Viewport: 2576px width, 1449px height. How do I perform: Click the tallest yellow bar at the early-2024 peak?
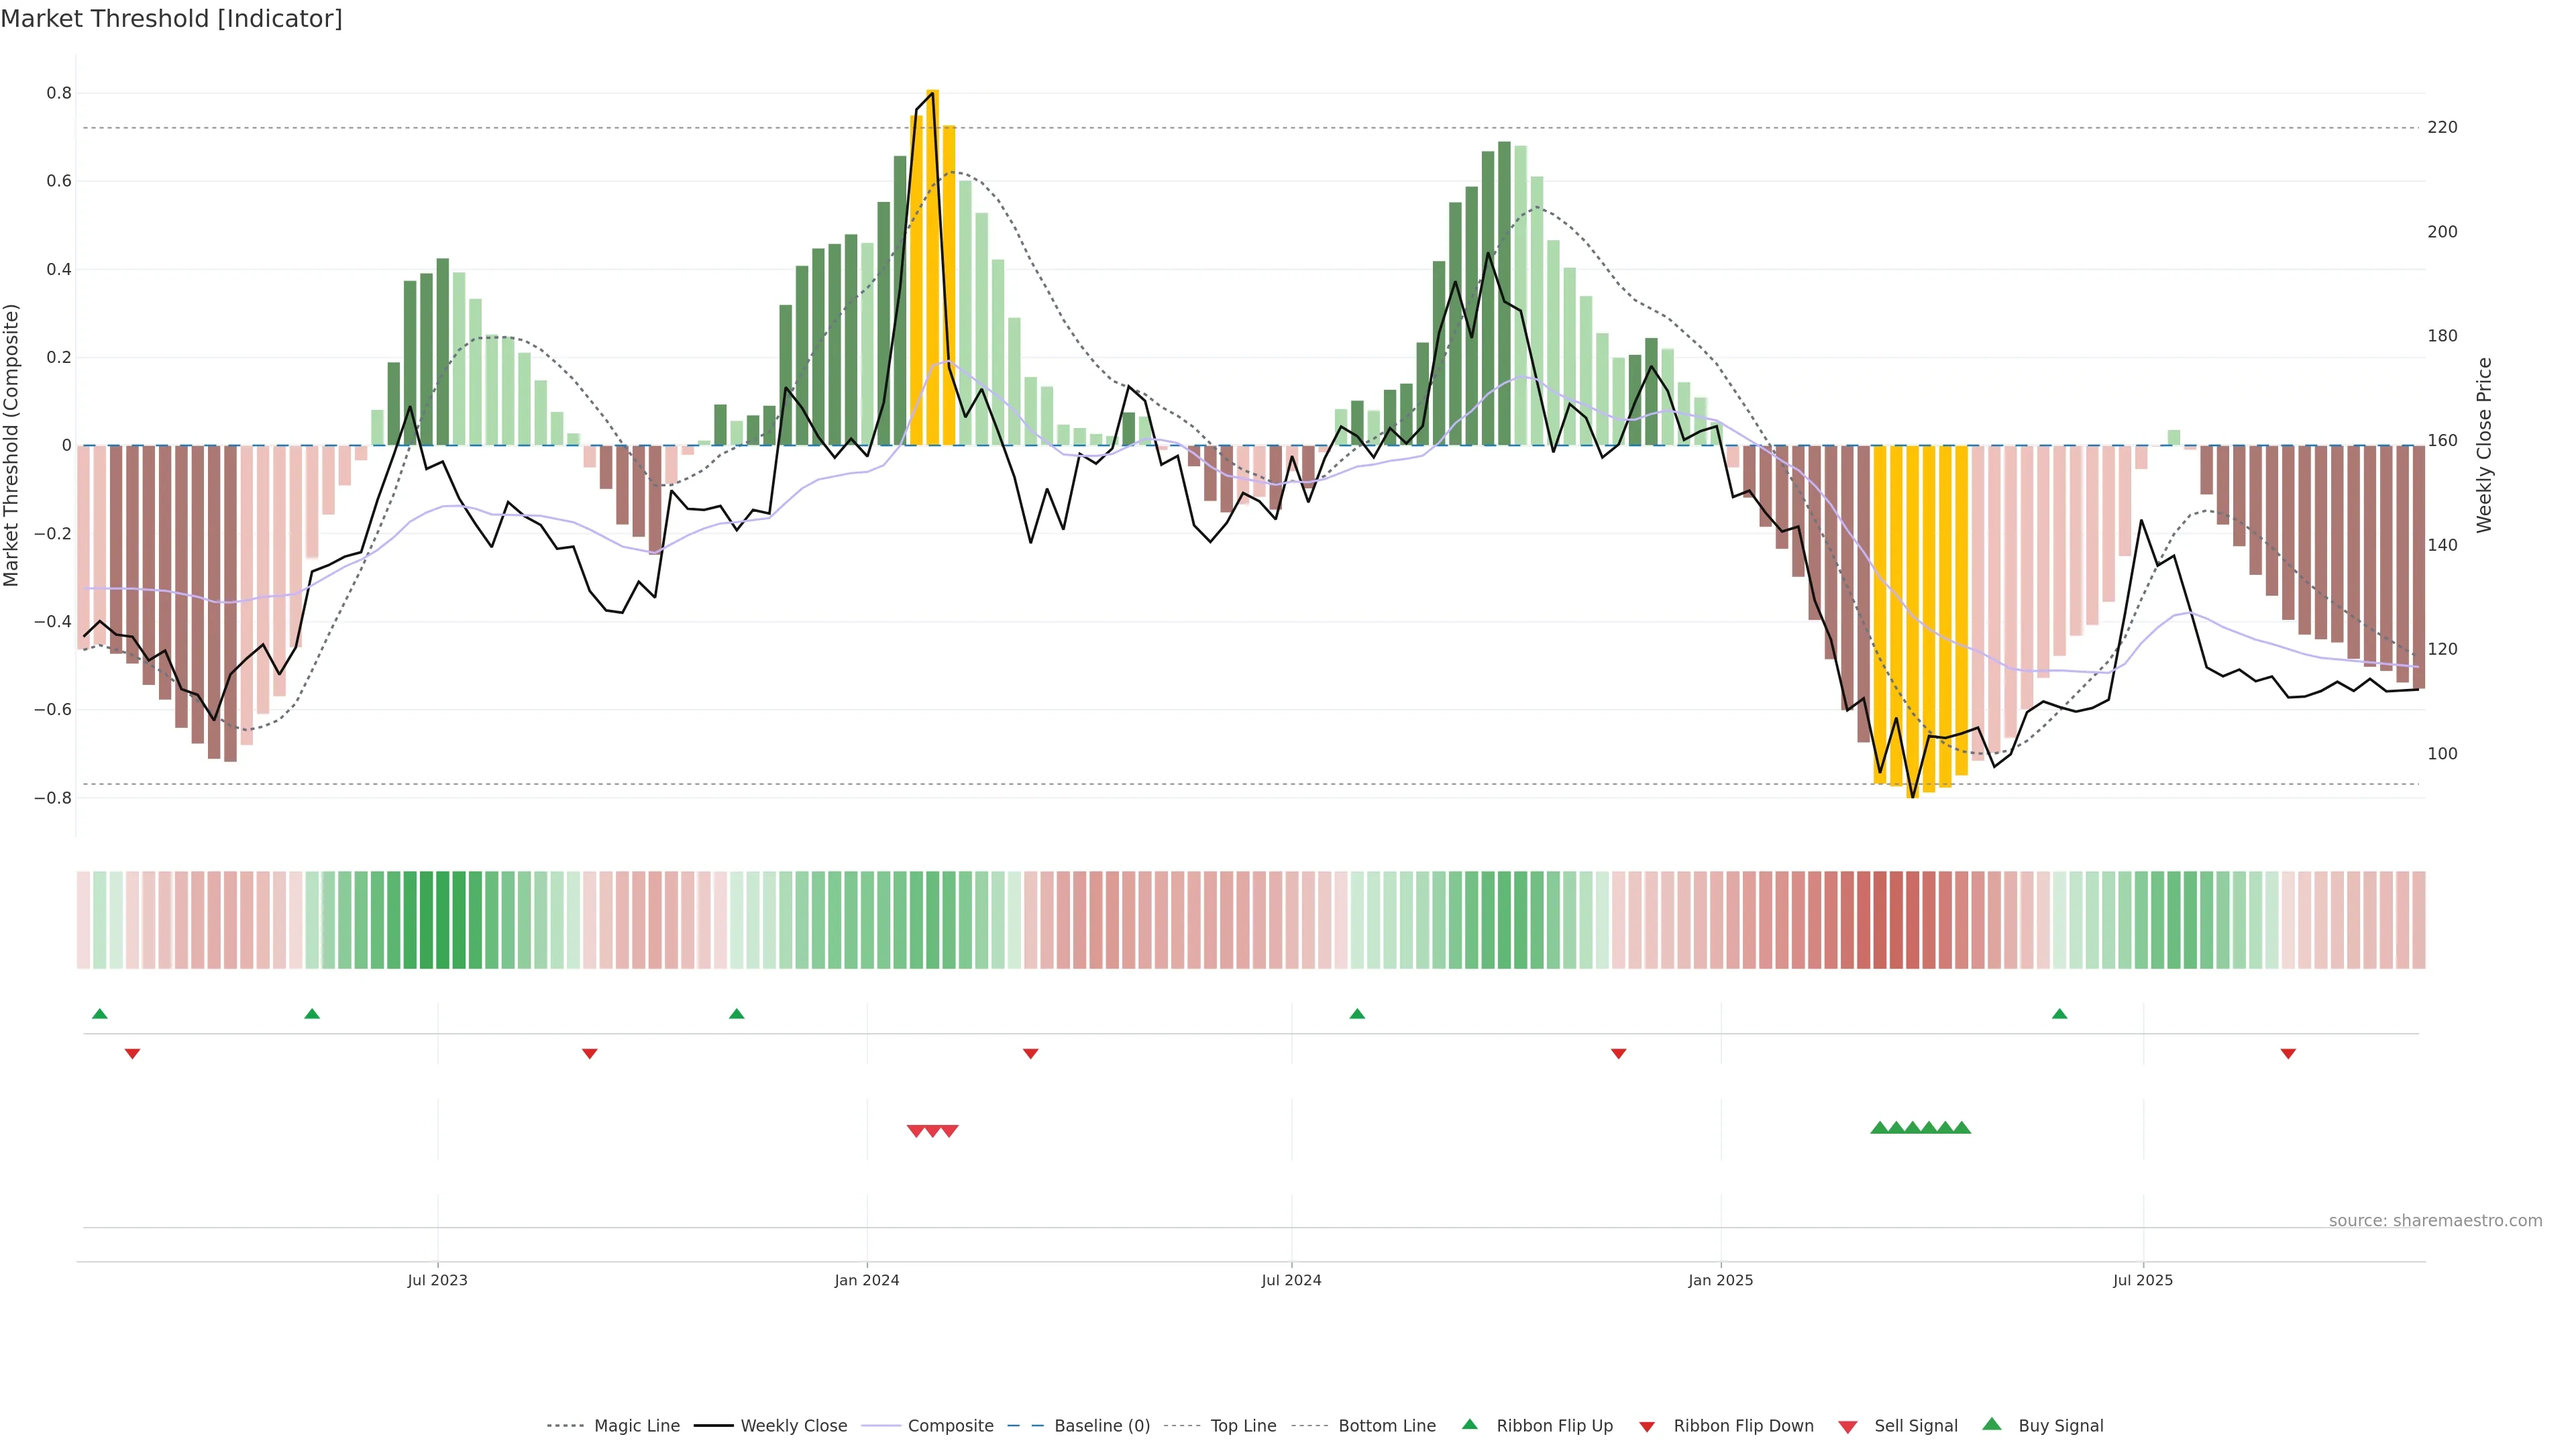(x=932, y=268)
